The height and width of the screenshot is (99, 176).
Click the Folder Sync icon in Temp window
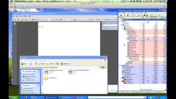click(65, 64)
